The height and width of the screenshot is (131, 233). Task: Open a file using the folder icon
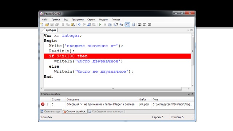pos(47,25)
